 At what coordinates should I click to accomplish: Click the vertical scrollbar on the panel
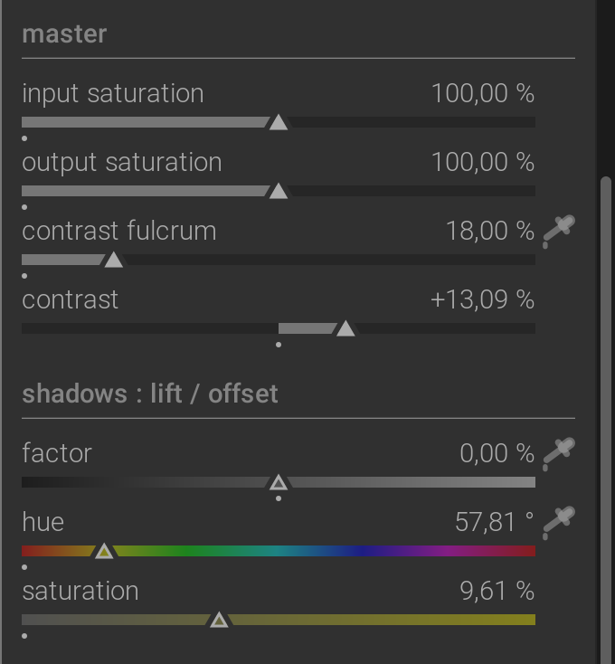pyautogui.click(x=606, y=419)
